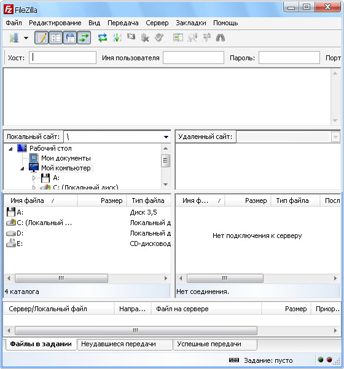344x369 pixels.
Task: Click green status indicator light
Action: [321, 360]
